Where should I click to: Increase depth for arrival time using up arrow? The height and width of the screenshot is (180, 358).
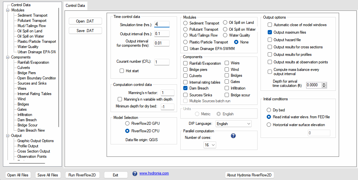(324, 84)
